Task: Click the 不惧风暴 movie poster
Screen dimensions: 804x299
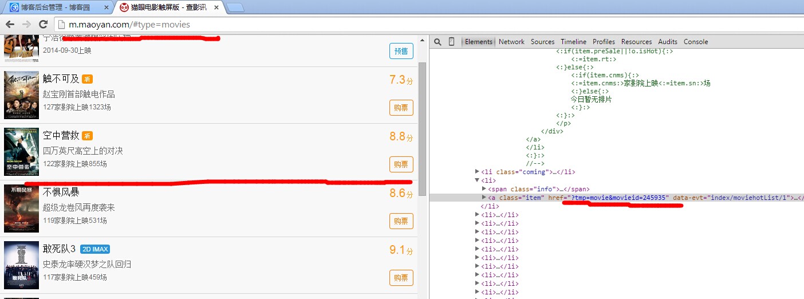Action: tap(21, 208)
